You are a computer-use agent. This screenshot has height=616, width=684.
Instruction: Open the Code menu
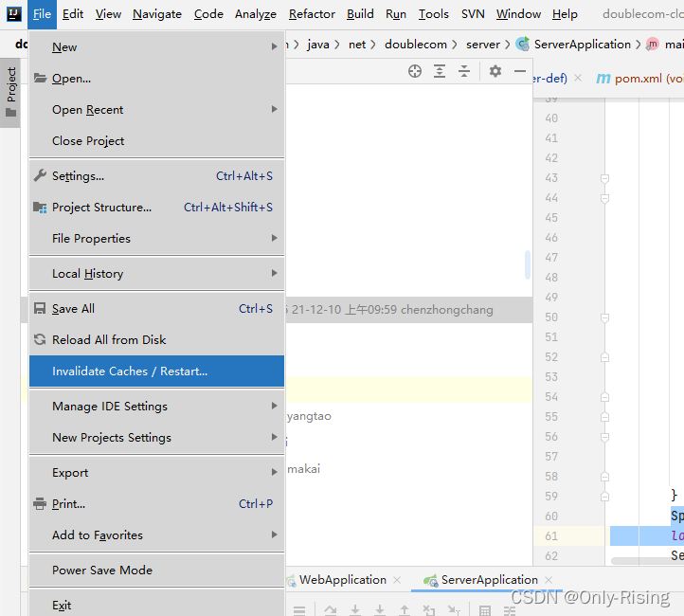(208, 14)
